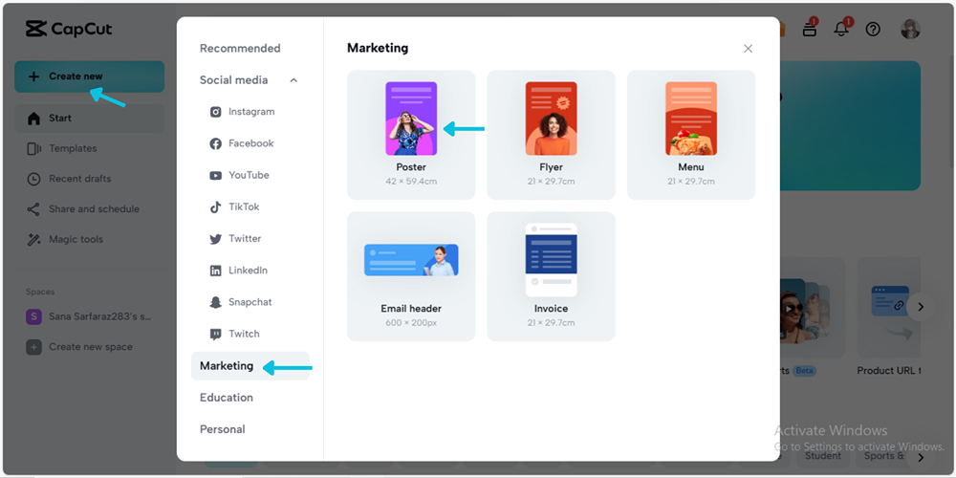Image resolution: width=956 pixels, height=478 pixels.
Task: Select the Recommended category
Action: [240, 48]
